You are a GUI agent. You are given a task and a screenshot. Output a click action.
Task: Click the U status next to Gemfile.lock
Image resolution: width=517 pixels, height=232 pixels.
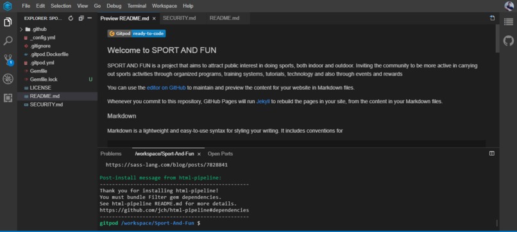click(x=90, y=79)
